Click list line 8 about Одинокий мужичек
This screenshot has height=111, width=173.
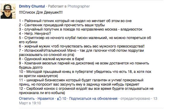tap(52, 59)
